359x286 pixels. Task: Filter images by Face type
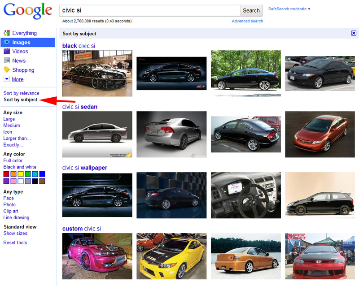point(9,198)
